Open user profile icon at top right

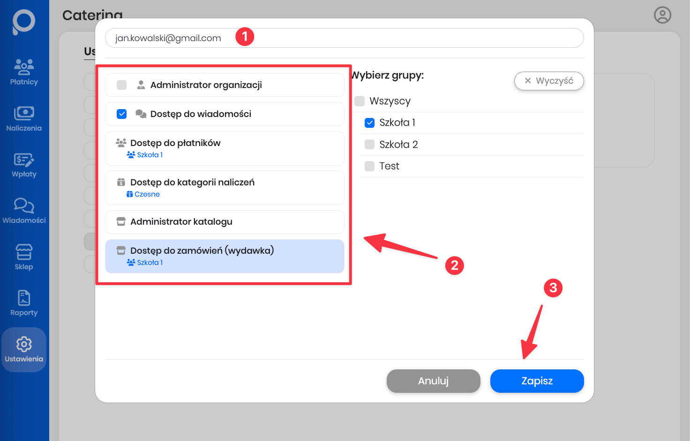tap(662, 15)
